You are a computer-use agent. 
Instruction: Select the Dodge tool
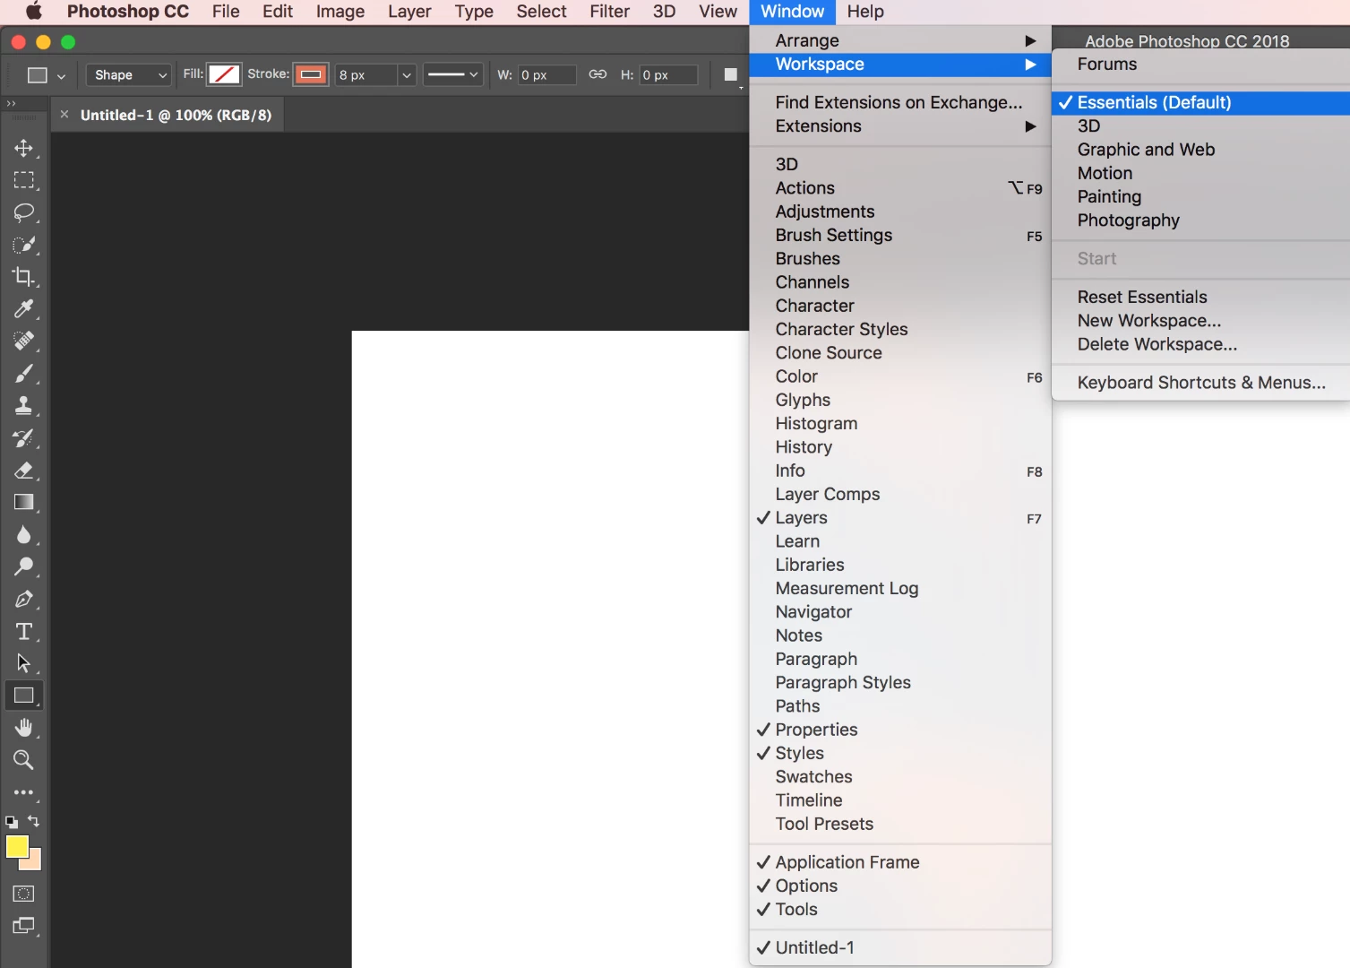(x=24, y=567)
